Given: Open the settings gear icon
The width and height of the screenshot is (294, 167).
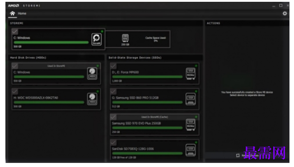Looking at the screenshot, I should pyautogui.click(x=285, y=14).
